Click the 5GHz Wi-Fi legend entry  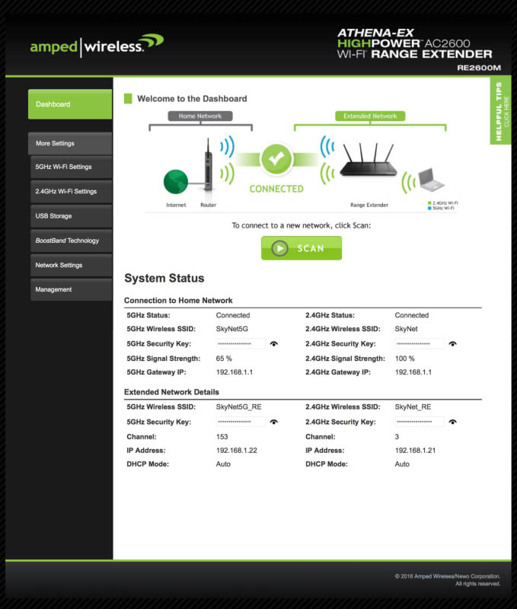(x=441, y=208)
